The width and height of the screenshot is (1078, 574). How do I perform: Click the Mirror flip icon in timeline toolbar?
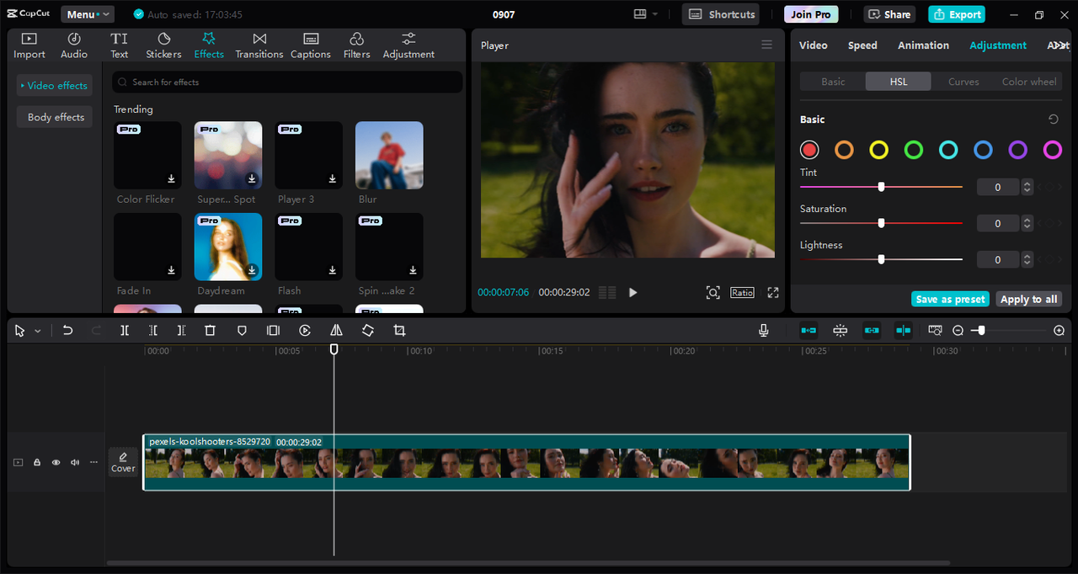(x=336, y=331)
